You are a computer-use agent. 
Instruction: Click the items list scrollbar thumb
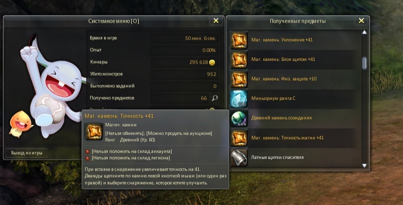coord(364,63)
